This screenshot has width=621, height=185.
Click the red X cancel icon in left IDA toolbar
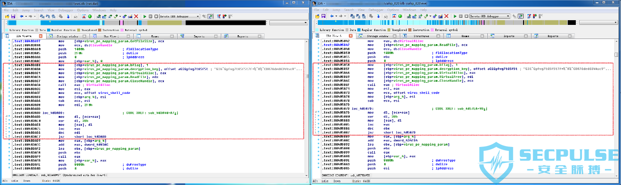point(136,16)
